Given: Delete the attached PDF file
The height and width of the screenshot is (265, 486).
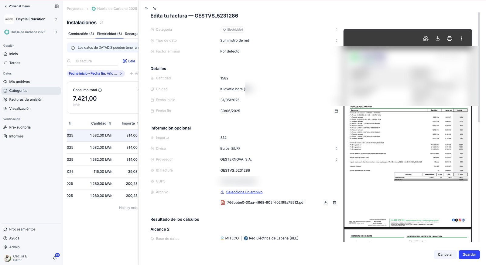Looking at the screenshot, I should pyautogui.click(x=334, y=203).
